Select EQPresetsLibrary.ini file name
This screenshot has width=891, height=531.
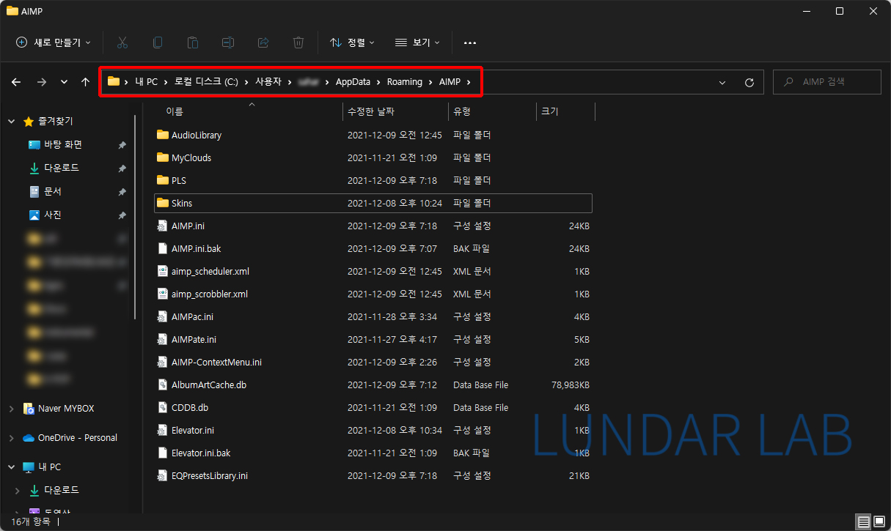click(x=210, y=475)
